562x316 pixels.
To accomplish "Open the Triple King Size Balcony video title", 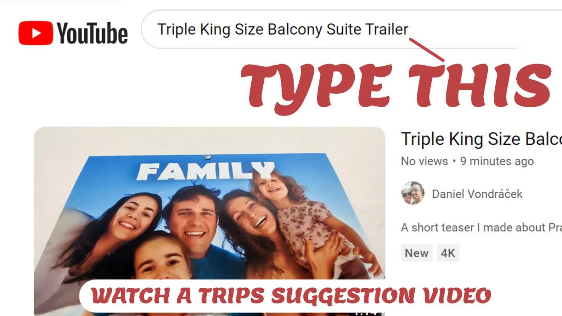I will [x=481, y=139].
